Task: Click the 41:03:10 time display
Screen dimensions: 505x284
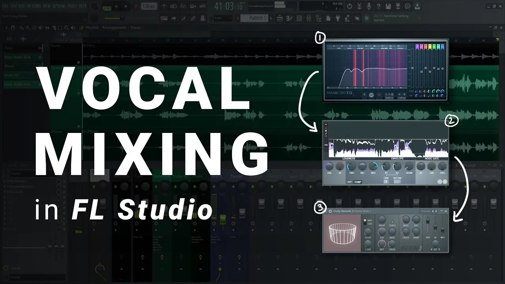Action: pyautogui.click(x=229, y=6)
